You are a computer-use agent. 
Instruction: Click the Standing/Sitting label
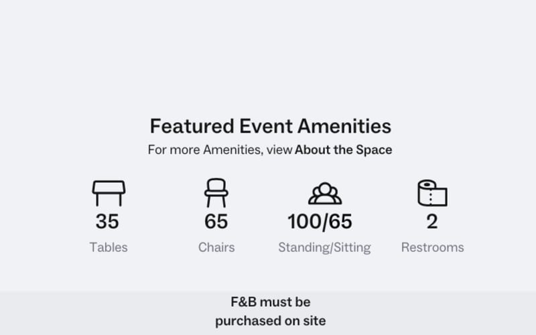(324, 247)
